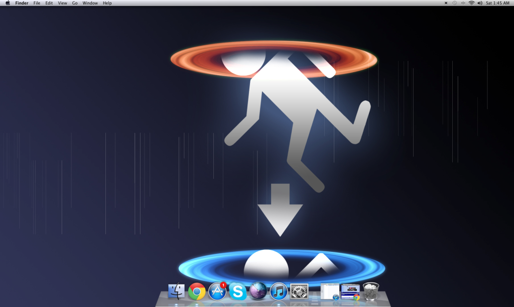Open the Window menu
Viewport: 514px width, 307px height.
pos(90,3)
